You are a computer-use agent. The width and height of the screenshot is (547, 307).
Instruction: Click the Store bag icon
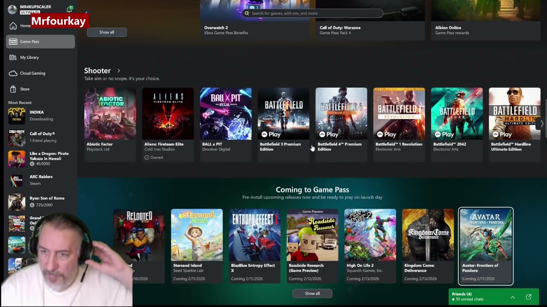point(13,89)
